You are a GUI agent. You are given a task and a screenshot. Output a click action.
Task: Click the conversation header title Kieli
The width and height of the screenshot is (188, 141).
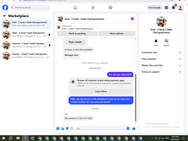pos(84,19)
